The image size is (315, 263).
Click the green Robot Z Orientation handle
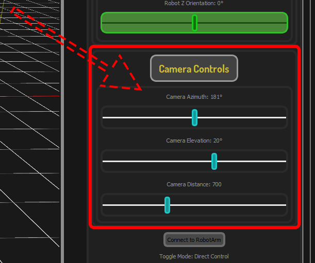click(x=194, y=23)
